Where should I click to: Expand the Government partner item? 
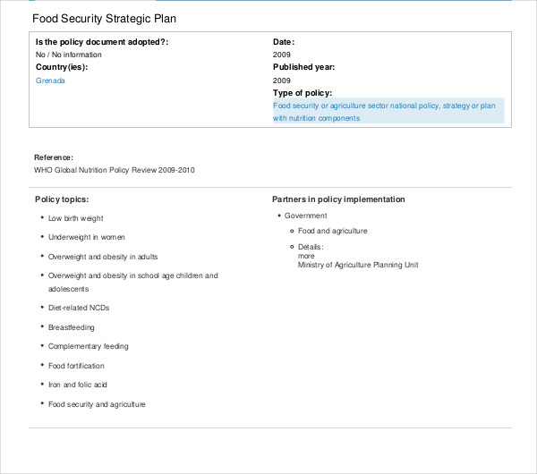pos(305,216)
